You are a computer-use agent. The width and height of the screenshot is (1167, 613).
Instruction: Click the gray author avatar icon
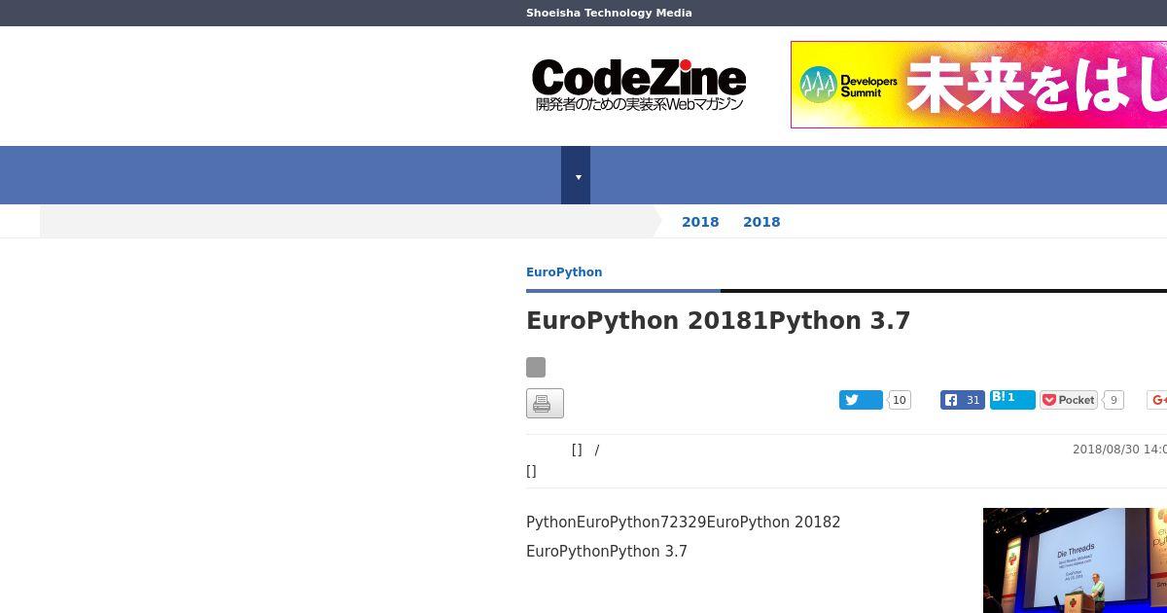(536, 367)
